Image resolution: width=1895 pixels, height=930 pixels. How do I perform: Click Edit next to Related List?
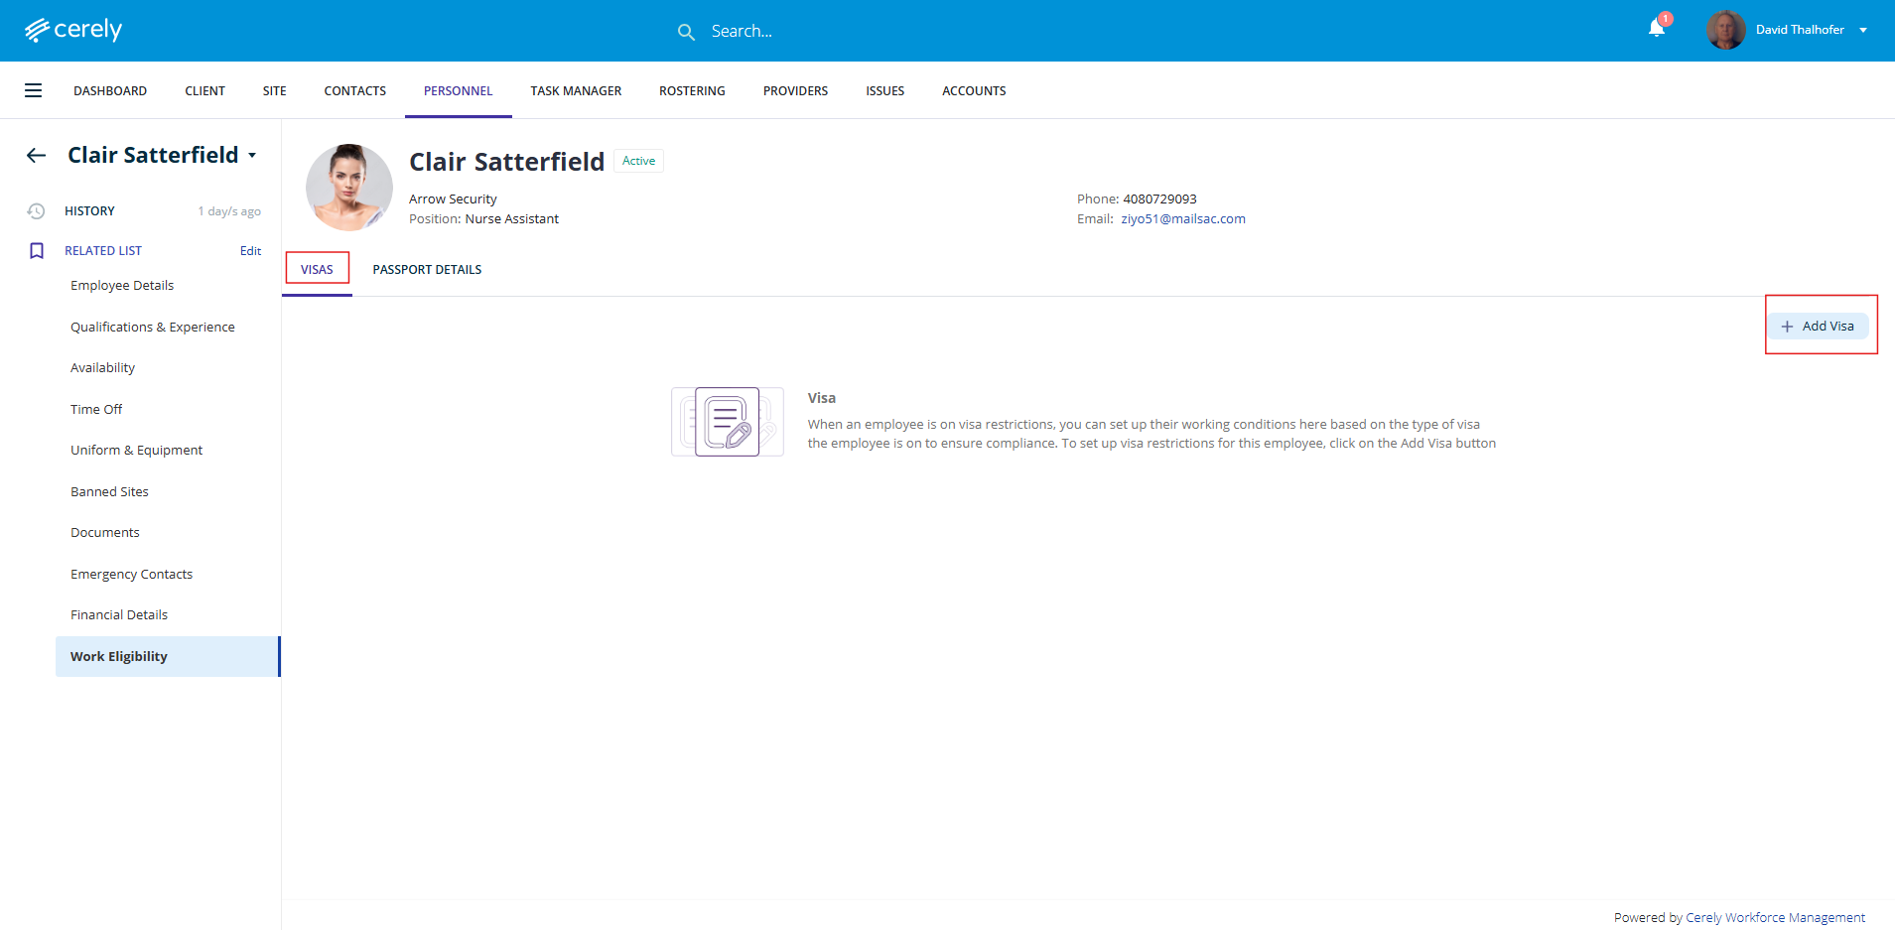[x=250, y=251]
